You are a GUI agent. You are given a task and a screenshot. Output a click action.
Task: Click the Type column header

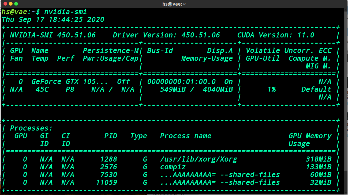[x=139, y=136]
